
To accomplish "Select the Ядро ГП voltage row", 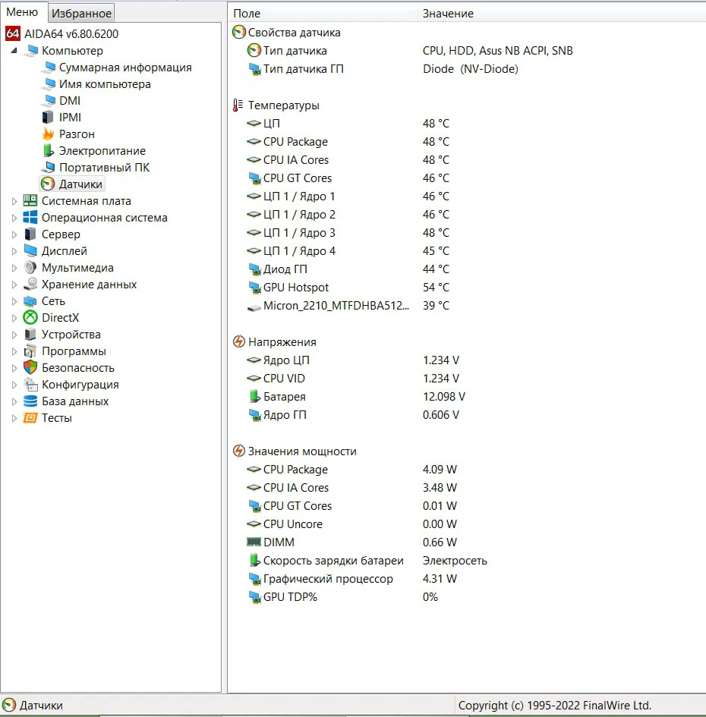I will [x=467, y=415].
